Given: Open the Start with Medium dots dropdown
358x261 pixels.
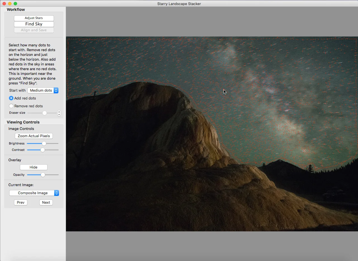Looking at the screenshot, I should [43, 90].
